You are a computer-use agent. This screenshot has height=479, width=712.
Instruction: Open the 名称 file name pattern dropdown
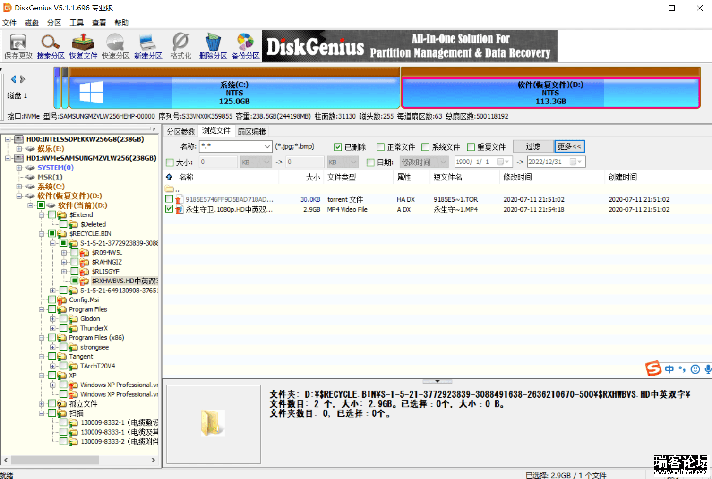(267, 147)
